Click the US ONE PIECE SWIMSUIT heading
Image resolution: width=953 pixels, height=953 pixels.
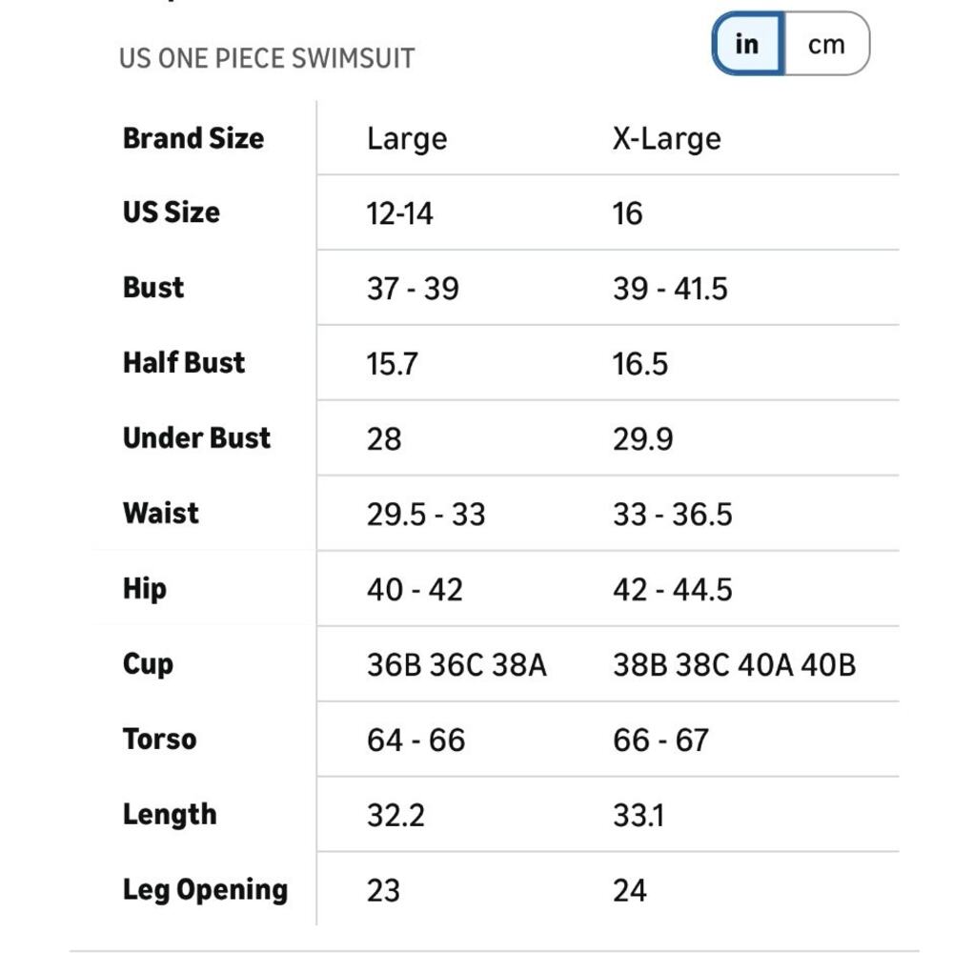267,59
